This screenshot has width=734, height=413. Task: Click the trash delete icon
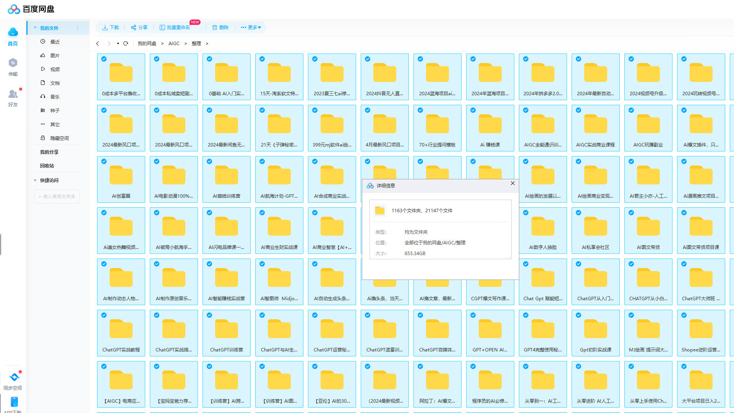tap(215, 28)
